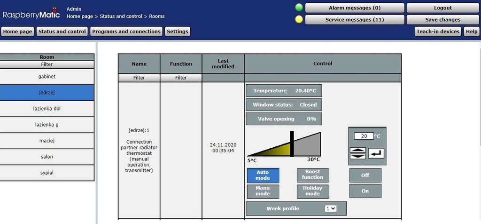The width and height of the screenshot is (481, 224).
Task: Open Programs and connections menu
Action: click(126, 32)
